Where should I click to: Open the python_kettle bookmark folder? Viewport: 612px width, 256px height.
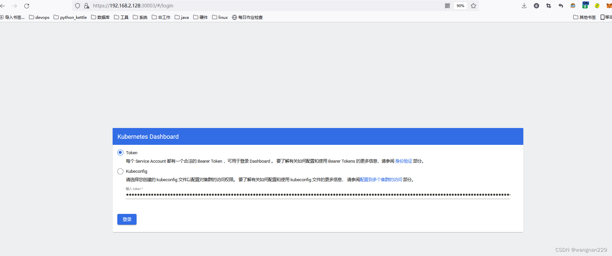pyautogui.click(x=70, y=17)
